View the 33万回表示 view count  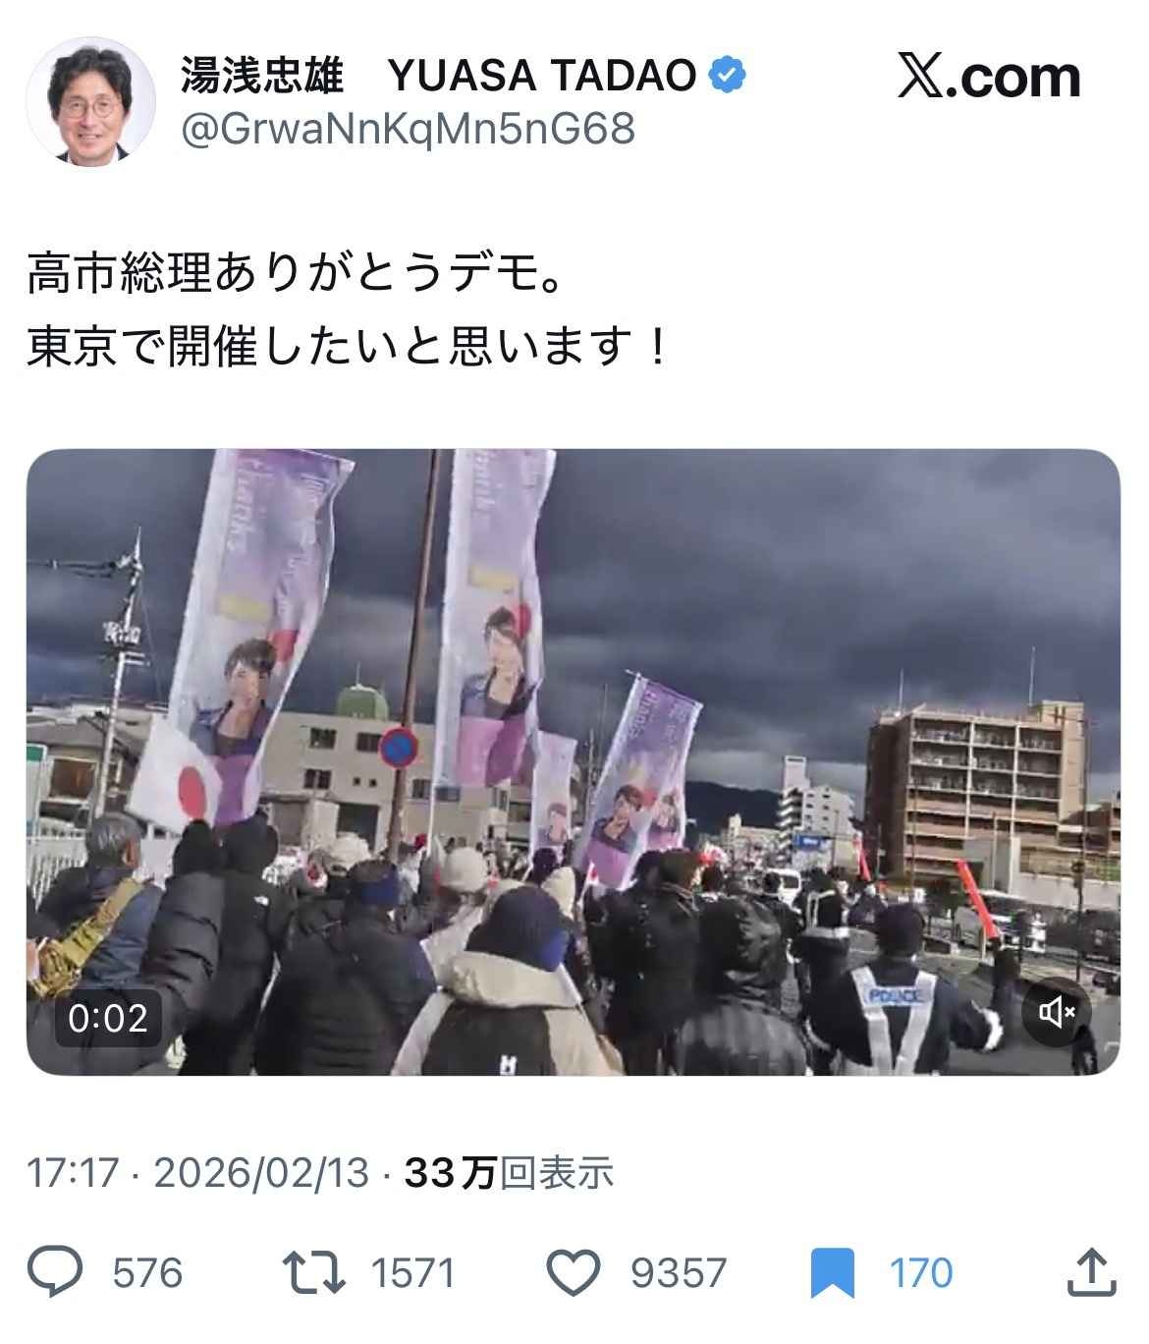(x=509, y=1172)
